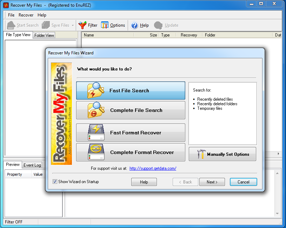Sort by the Name column header

[x=108, y=35]
